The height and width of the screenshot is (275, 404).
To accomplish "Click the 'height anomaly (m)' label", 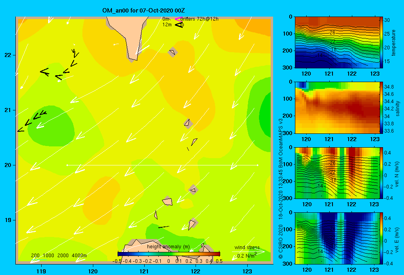I will pyautogui.click(x=168, y=247).
